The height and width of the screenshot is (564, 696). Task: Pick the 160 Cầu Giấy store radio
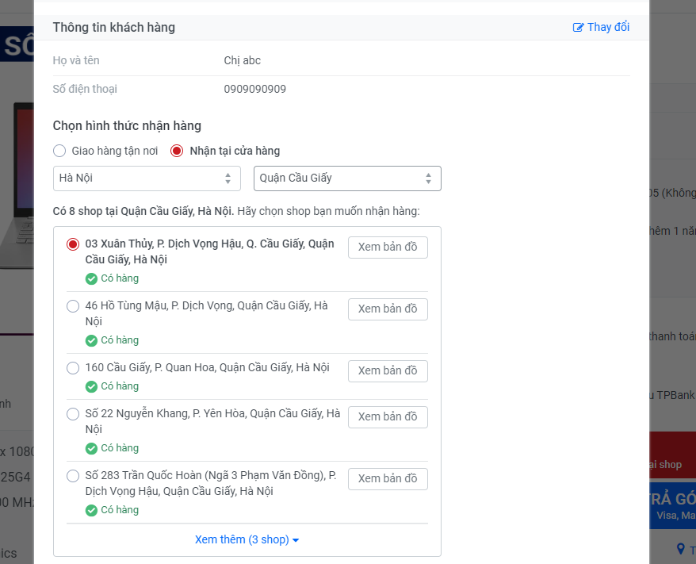click(73, 368)
